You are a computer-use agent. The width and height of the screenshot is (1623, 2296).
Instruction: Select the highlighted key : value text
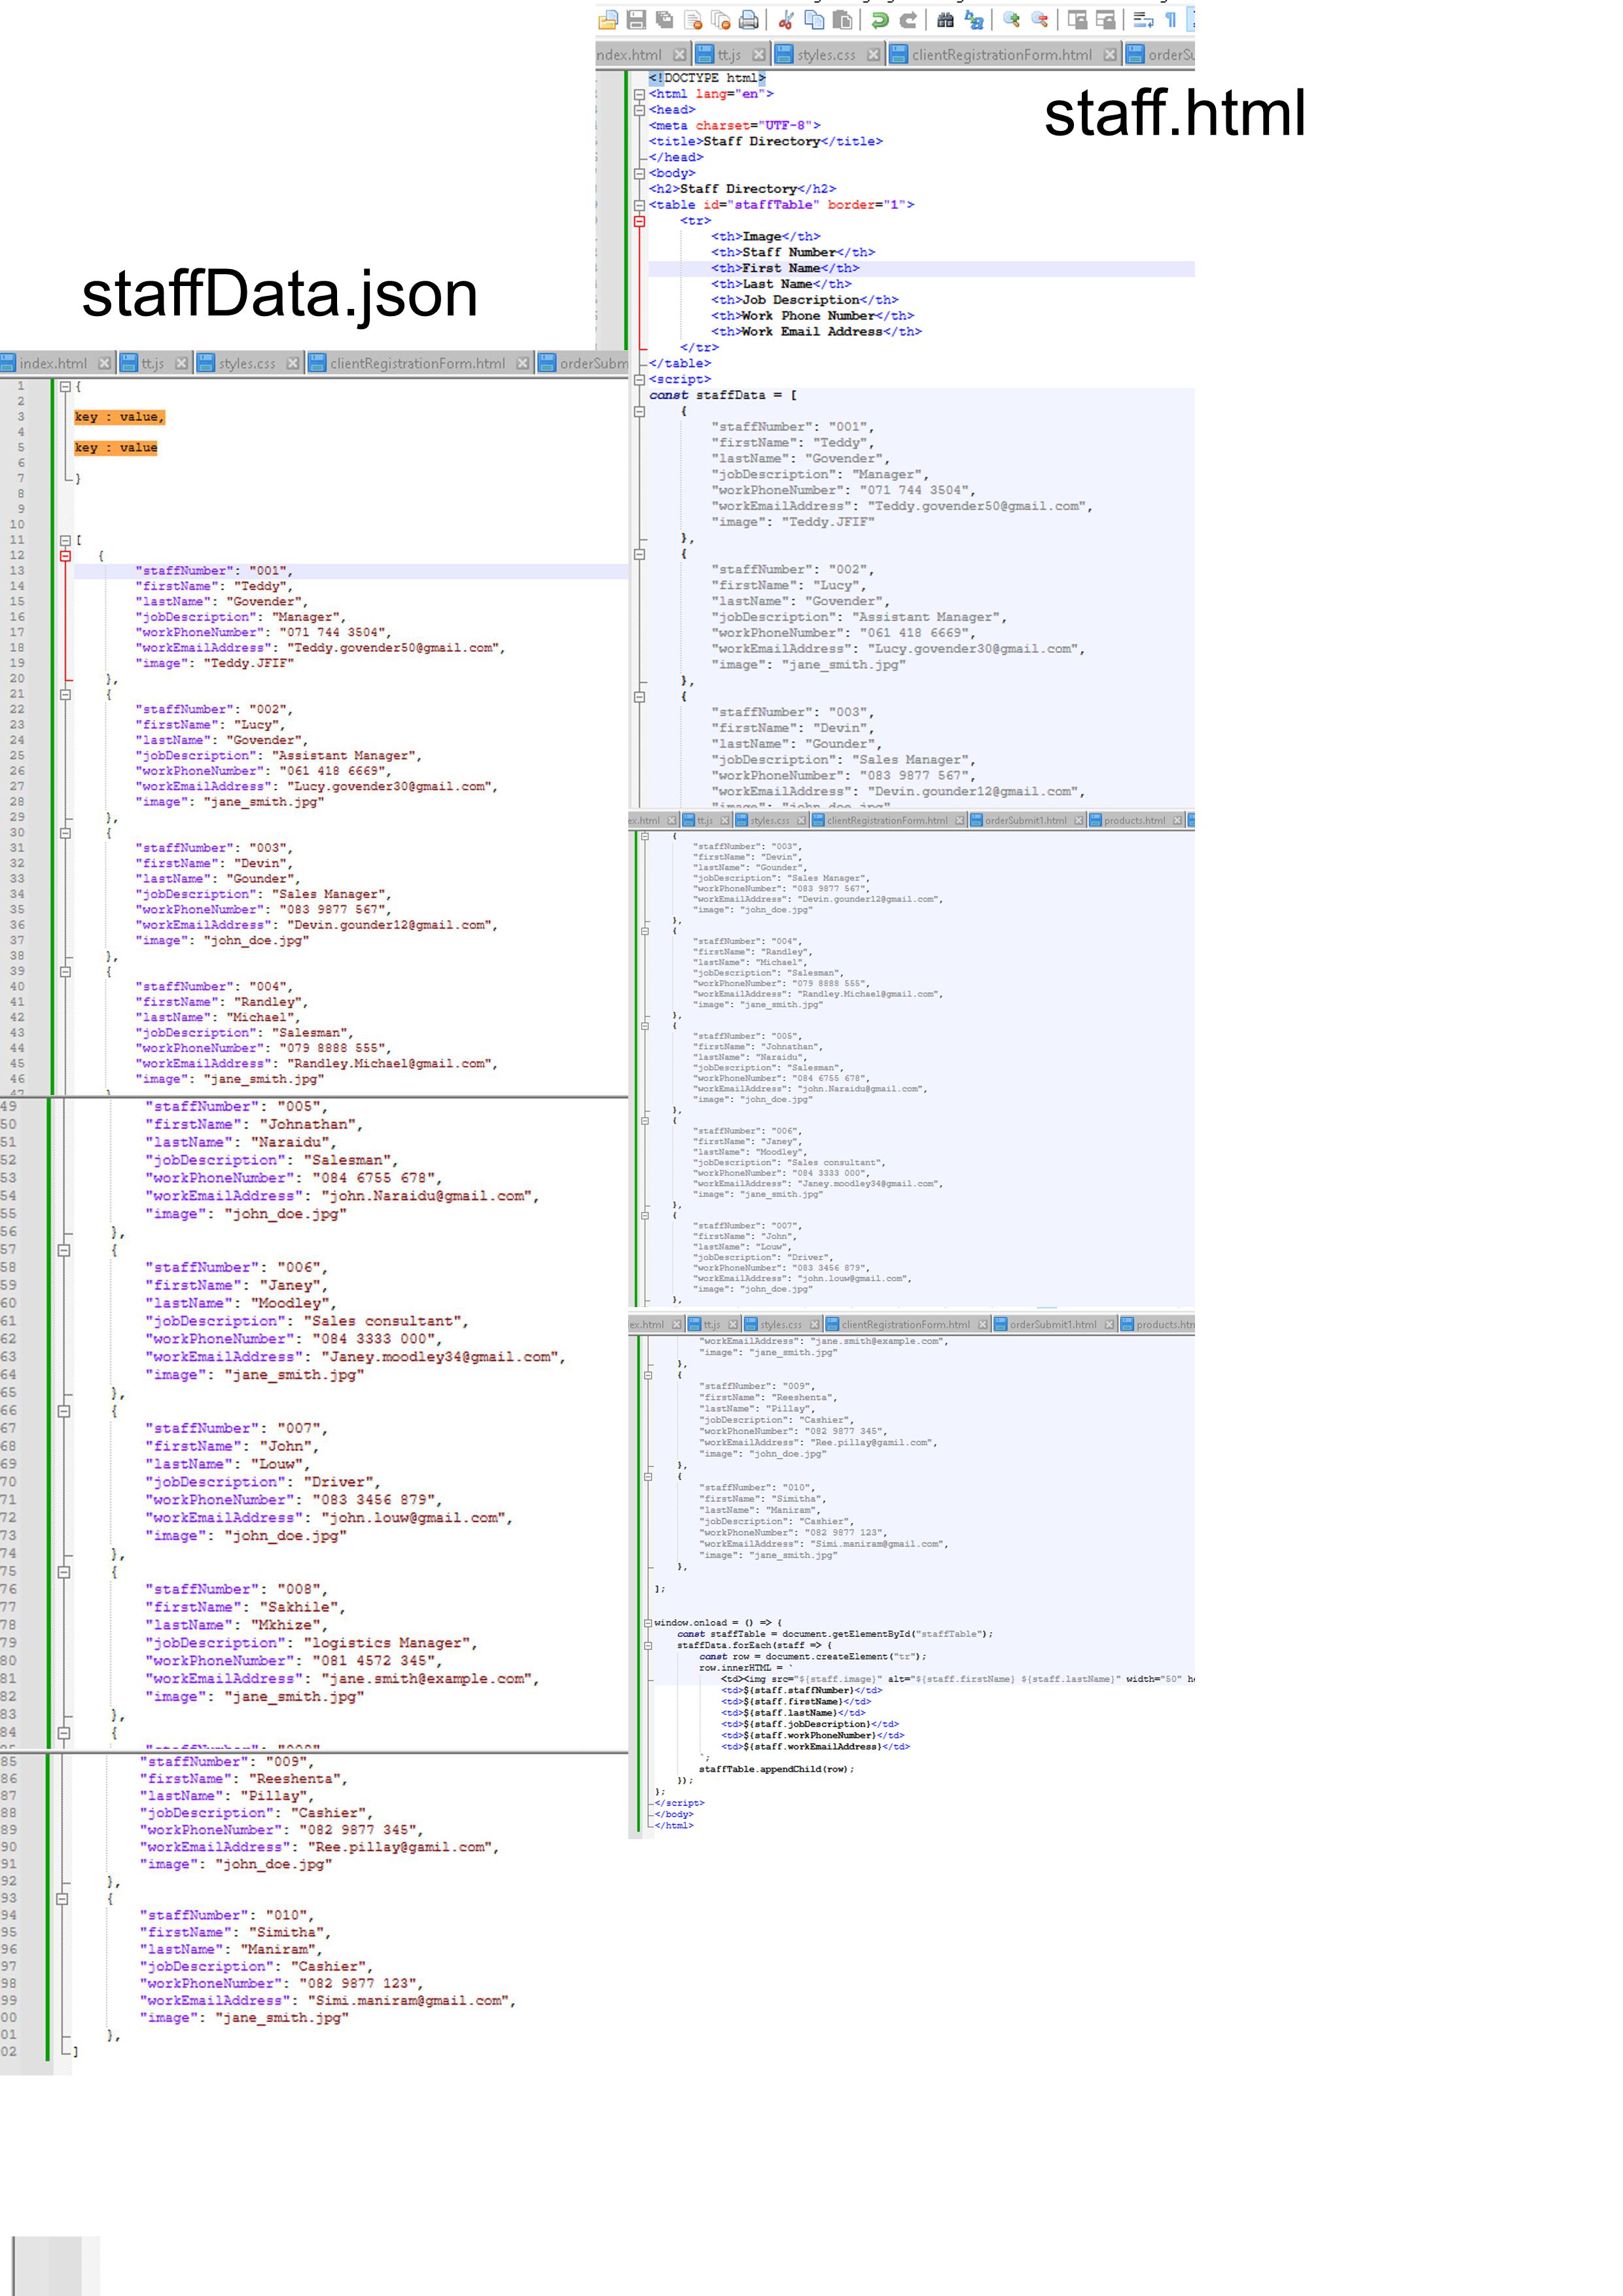click(121, 417)
